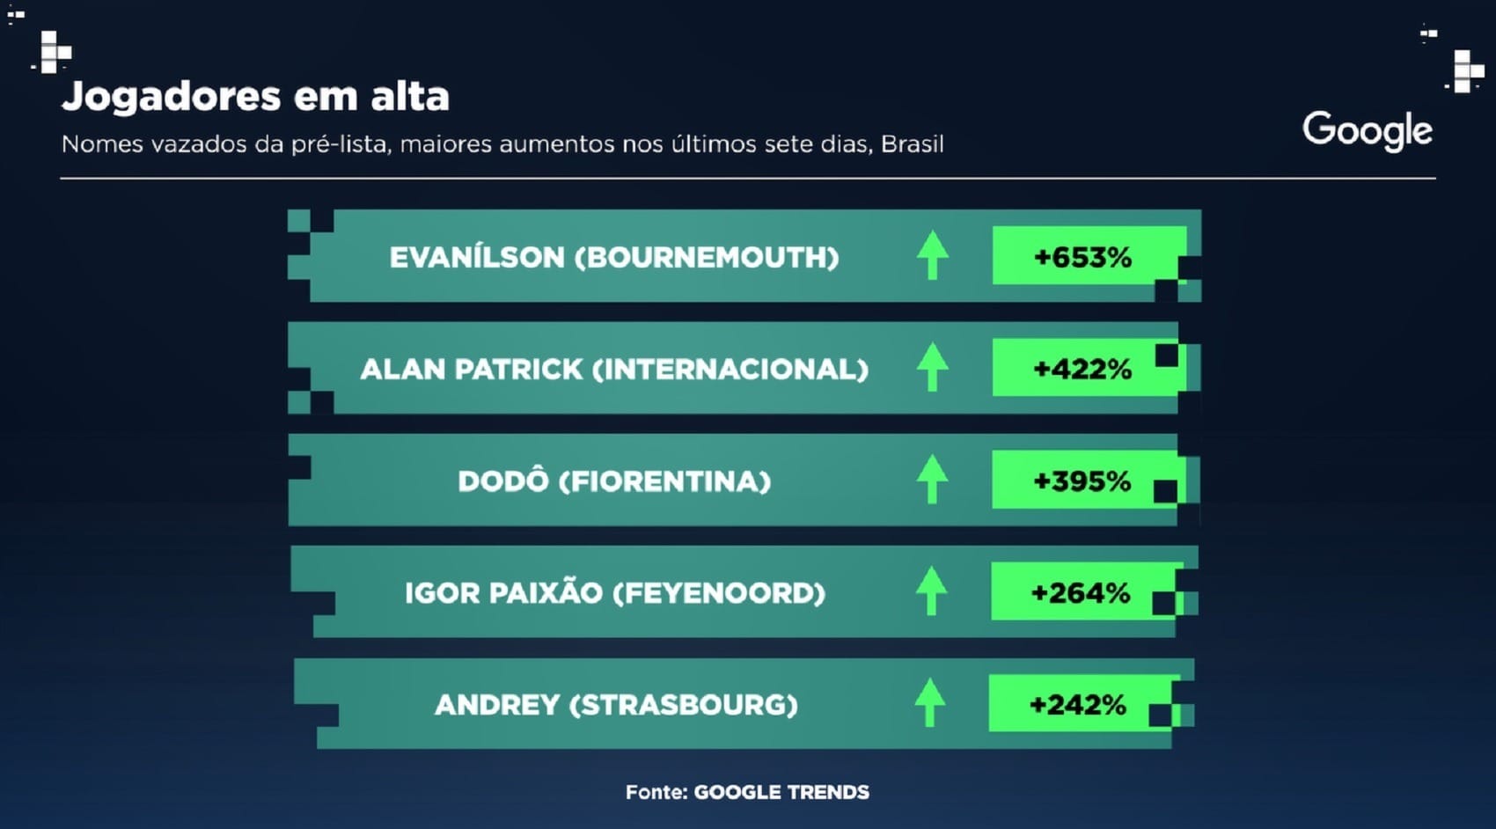Click the pixel cross icon top left
Viewport: 1496px width, 829px height.
click(53, 52)
